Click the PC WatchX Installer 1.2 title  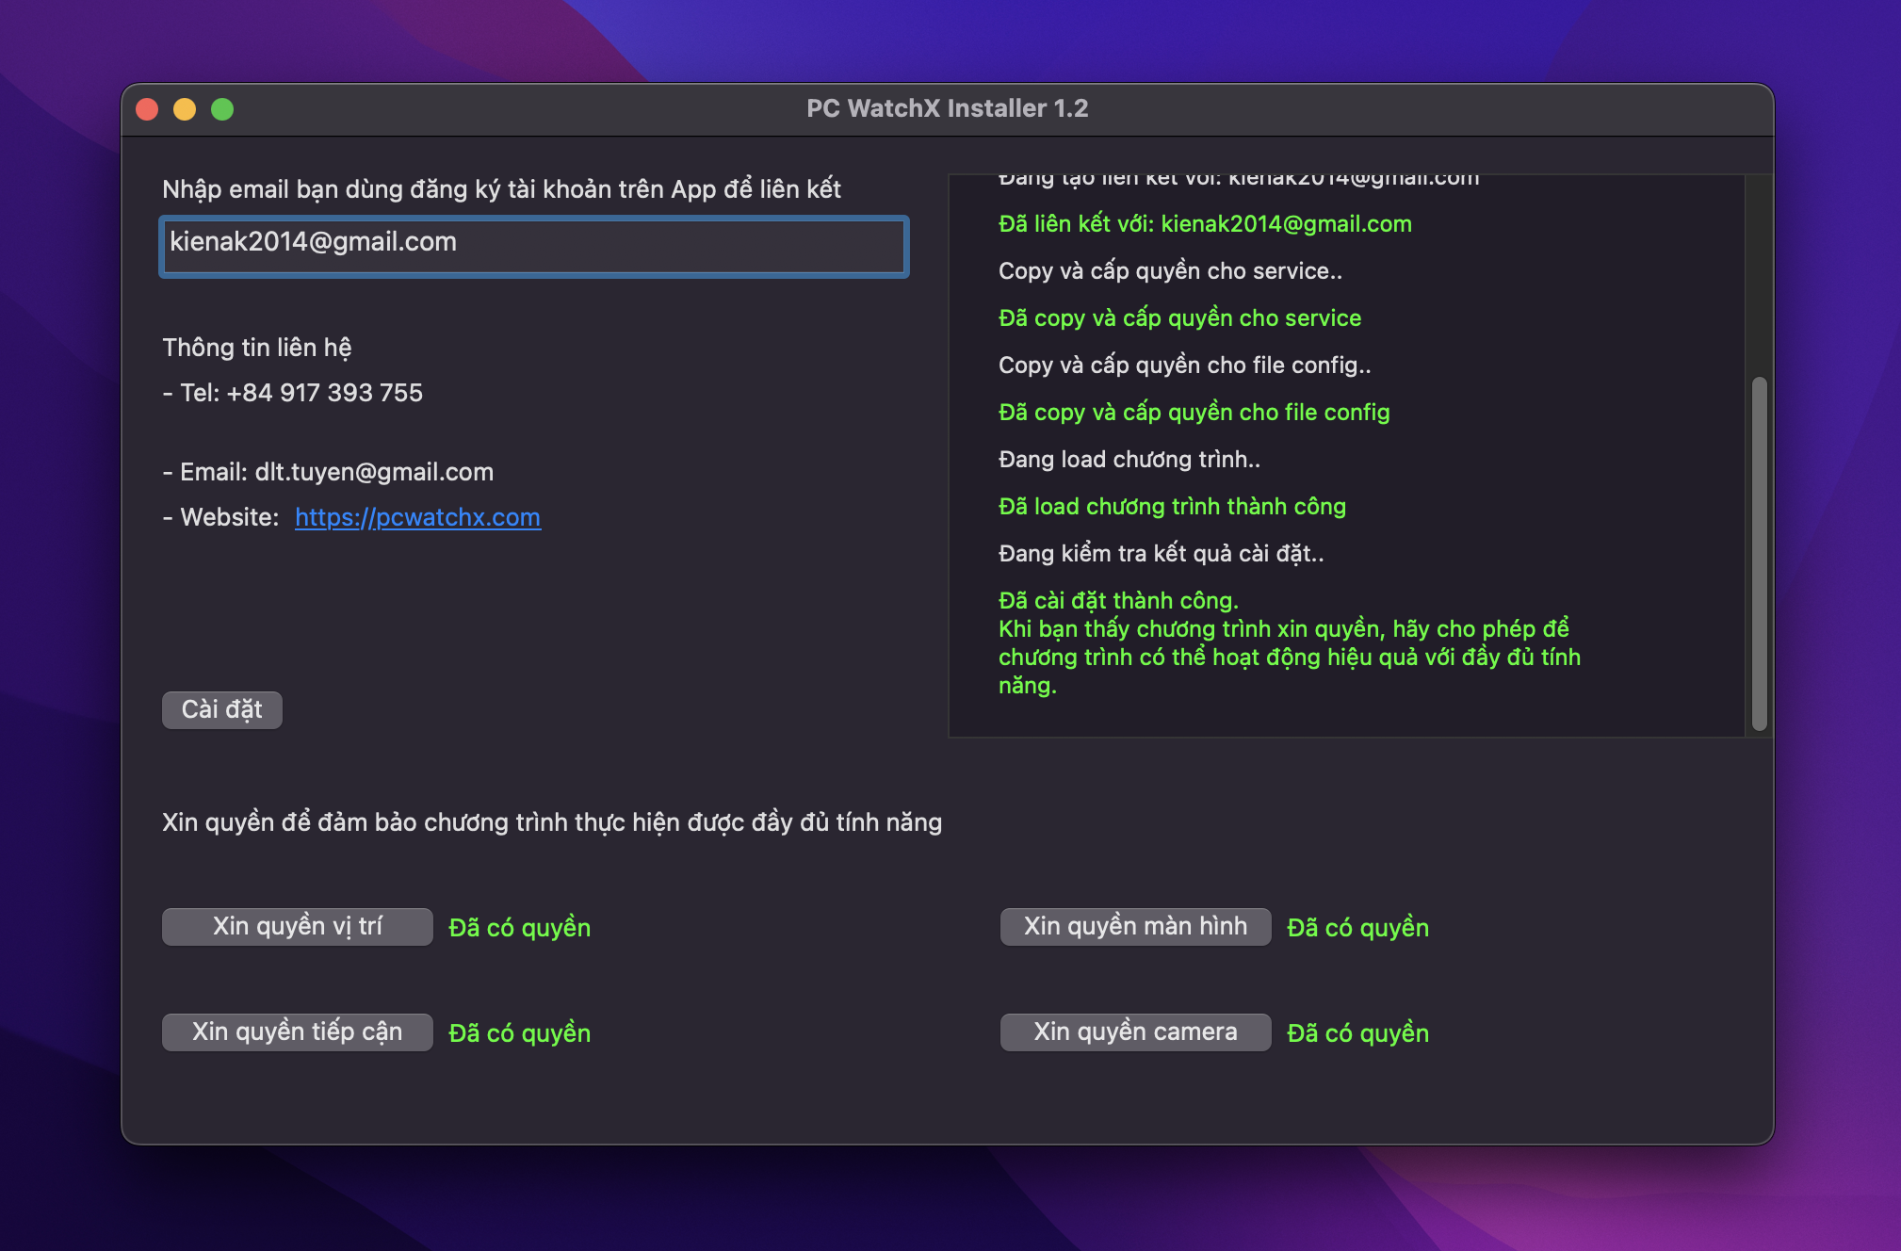pos(947,108)
